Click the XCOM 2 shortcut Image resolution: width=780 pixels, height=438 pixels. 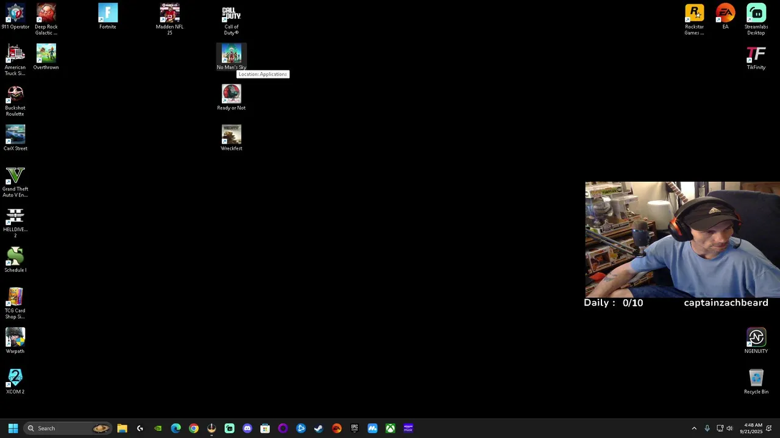15,381
